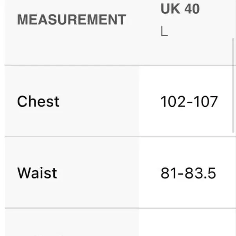Click the divider line below the Waist row
This screenshot has height=236, width=236.
120,208
